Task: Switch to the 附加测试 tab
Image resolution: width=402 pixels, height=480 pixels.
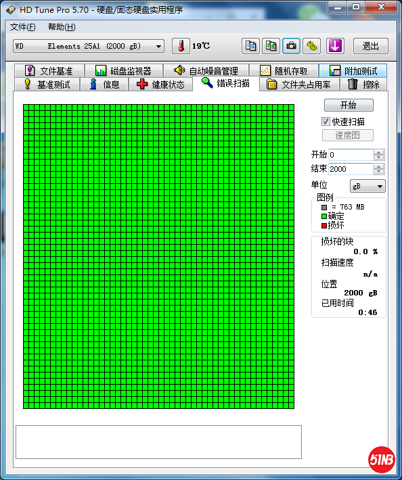Action: (x=353, y=71)
